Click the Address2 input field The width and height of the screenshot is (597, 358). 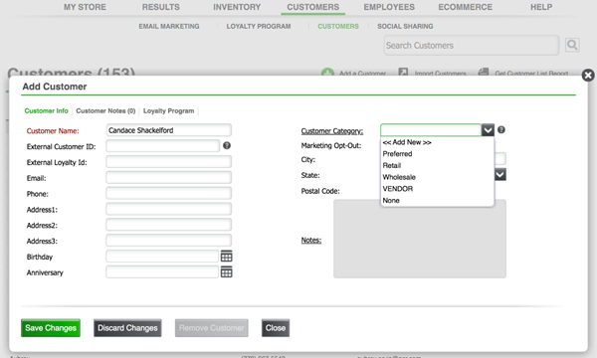click(169, 225)
